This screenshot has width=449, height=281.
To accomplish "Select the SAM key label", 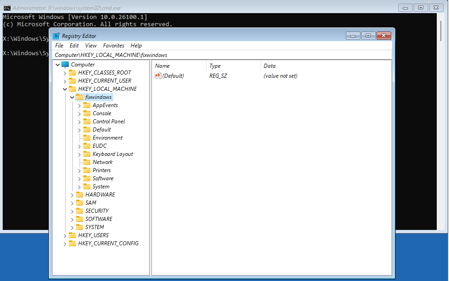I will pyautogui.click(x=91, y=202).
